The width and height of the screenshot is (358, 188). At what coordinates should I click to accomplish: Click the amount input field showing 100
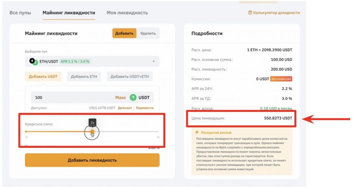click(70, 97)
